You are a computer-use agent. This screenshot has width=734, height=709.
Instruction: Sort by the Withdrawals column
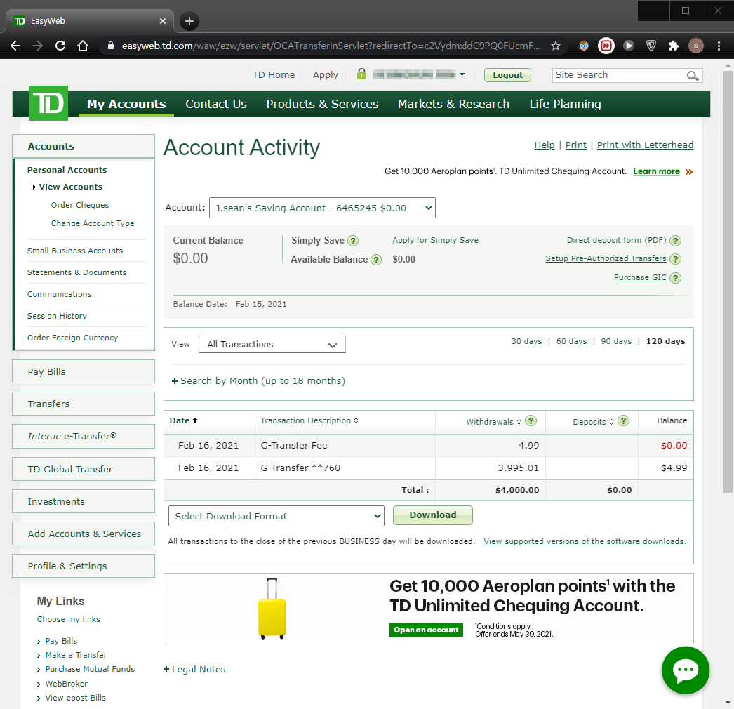tap(493, 422)
